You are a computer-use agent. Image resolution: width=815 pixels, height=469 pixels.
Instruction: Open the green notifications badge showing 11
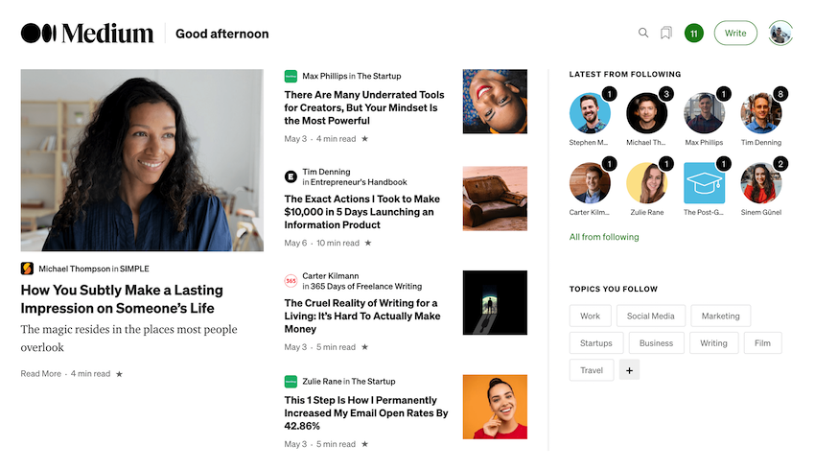(694, 34)
